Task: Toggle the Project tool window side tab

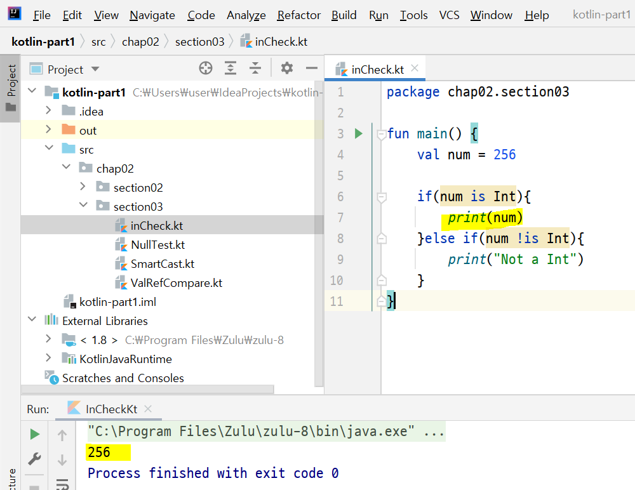Action: 10,88
